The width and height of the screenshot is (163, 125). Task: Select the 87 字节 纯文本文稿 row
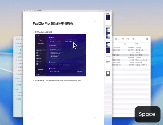click(x=131, y=50)
